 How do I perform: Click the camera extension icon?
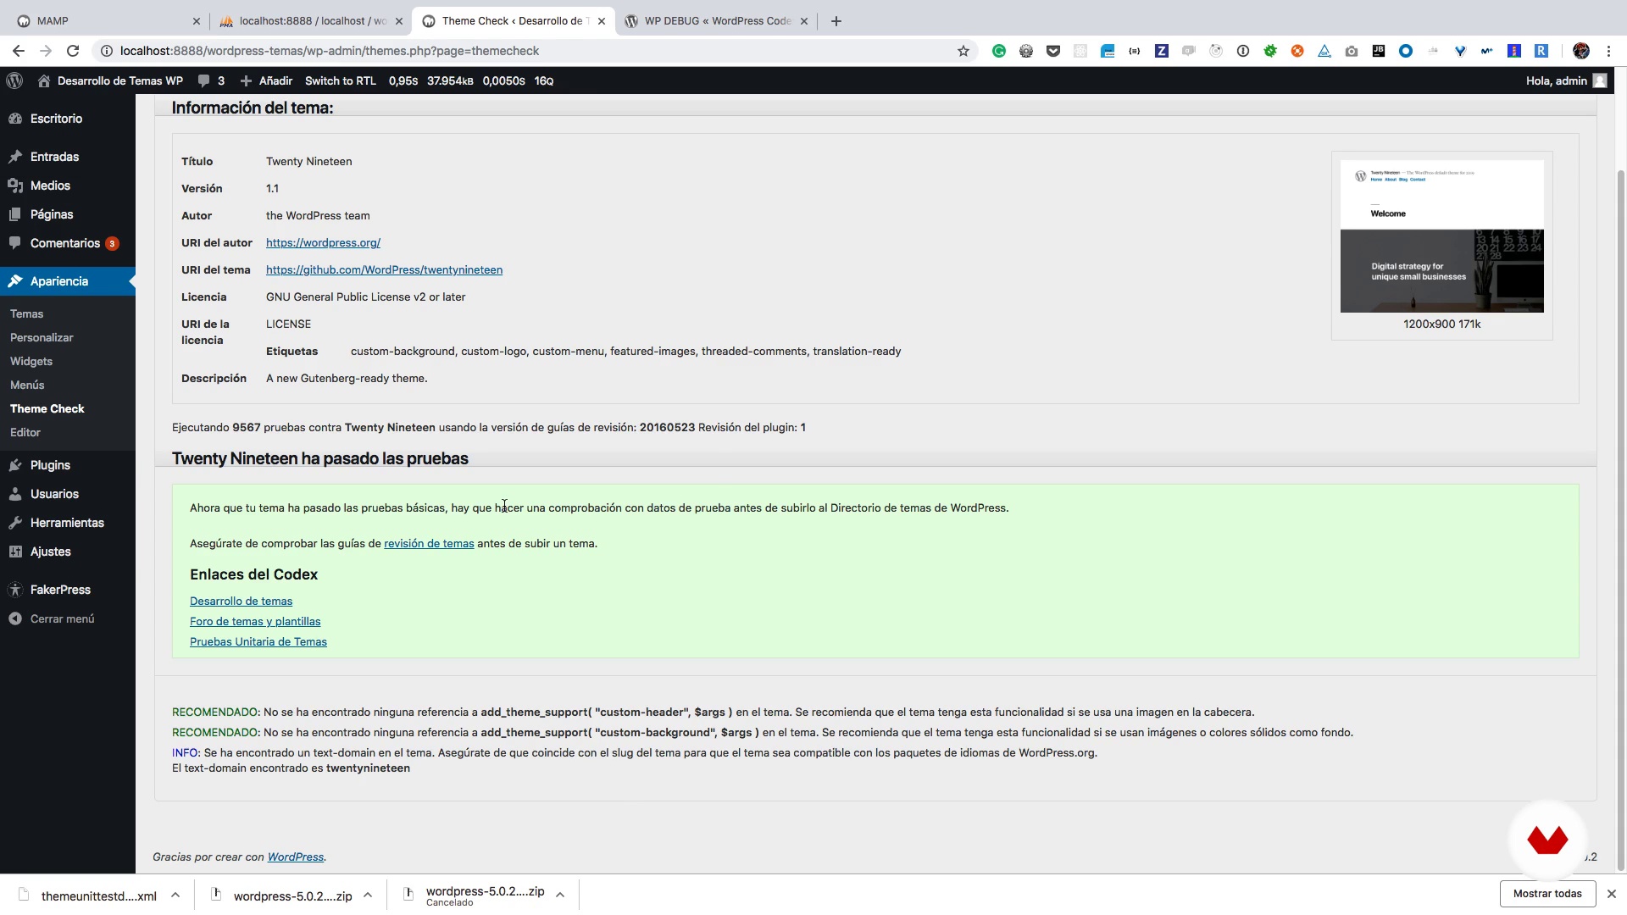[x=1352, y=51]
